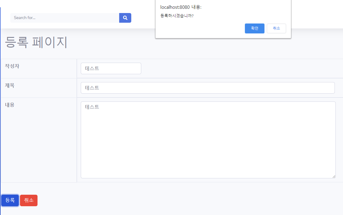The width and height of the screenshot is (343, 215).
Task: Click the magnifying glass search button
Action: click(125, 18)
